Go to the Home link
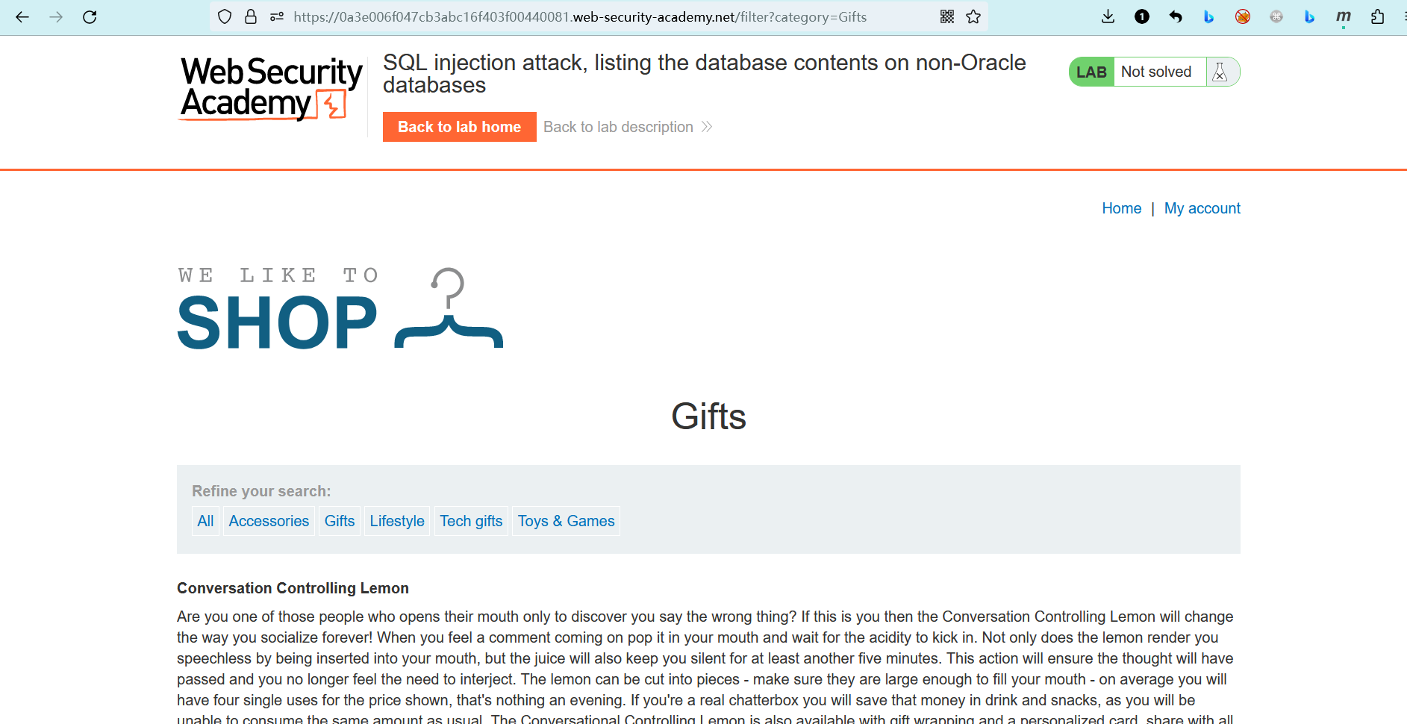 [1121, 208]
